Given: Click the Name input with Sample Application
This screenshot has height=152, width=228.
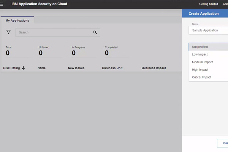Looking at the screenshot, I should click(208, 30).
